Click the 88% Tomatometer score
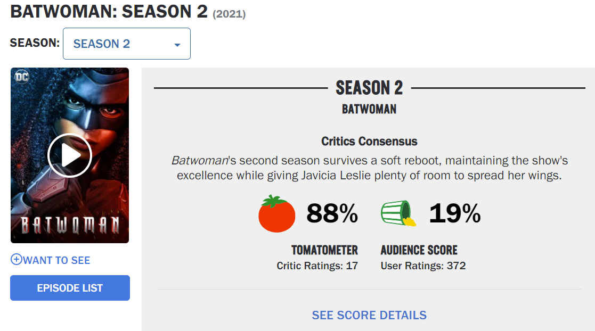 (332, 214)
